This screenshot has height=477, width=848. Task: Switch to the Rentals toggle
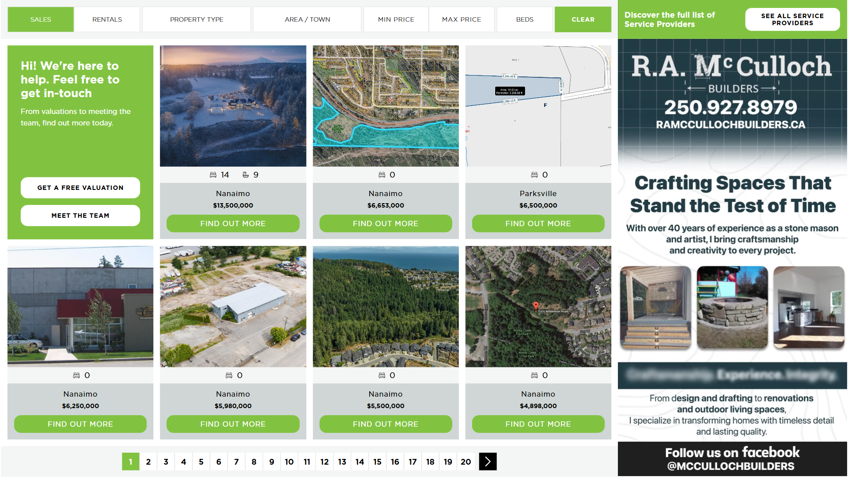click(107, 19)
